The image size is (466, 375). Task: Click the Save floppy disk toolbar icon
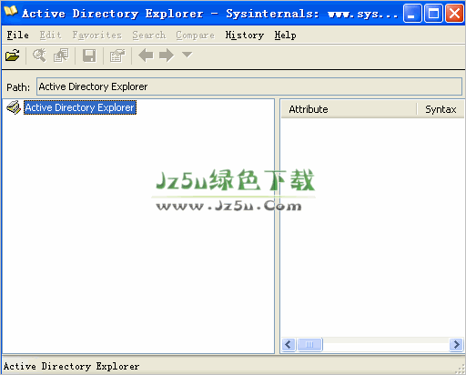pos(89,56)
